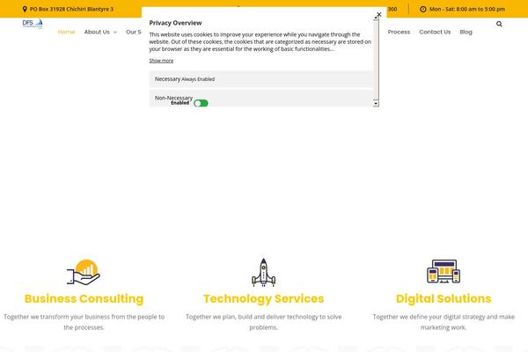Click the Business Consulting hand icon
Viewport: 528px width, 352px height.
[x=84, y=272]
